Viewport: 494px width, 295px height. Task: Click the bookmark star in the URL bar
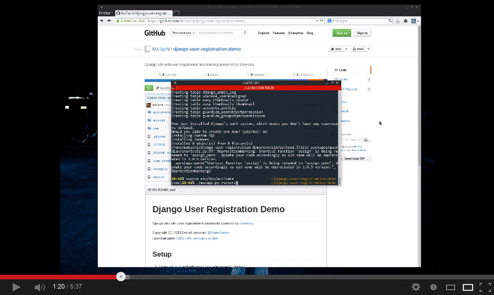(313, 21)
